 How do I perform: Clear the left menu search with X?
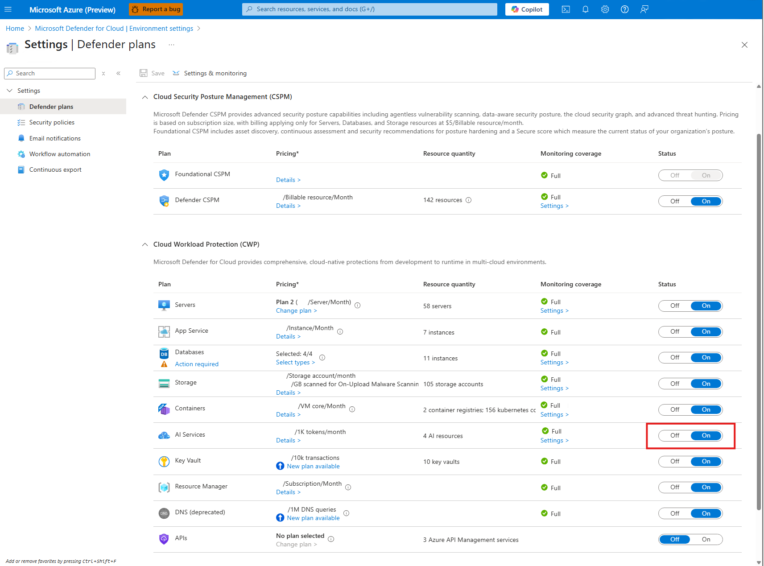click(103, 74)
